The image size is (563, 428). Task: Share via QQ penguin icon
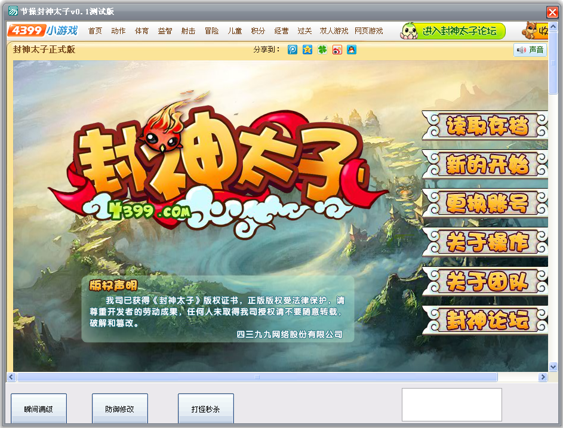click(x=352, y=50)
